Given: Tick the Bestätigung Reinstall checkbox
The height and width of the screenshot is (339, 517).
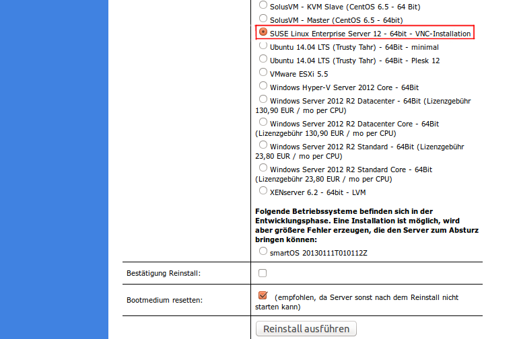Looking at the screenshot, I should click(263, 273).
